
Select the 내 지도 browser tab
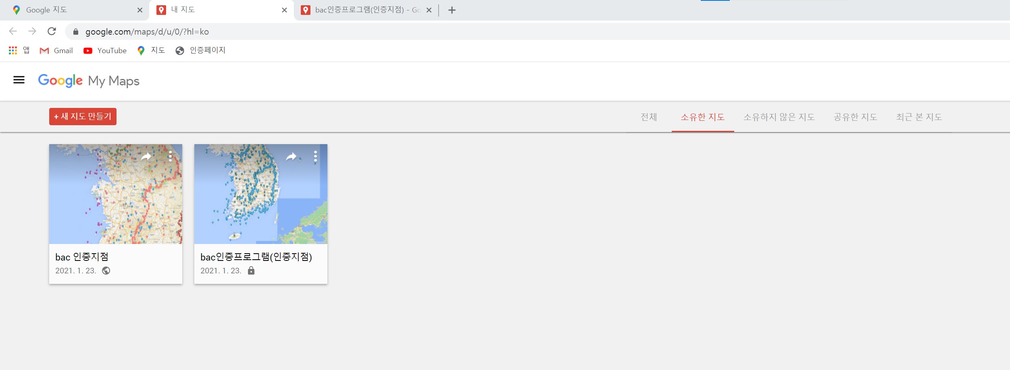221,10
